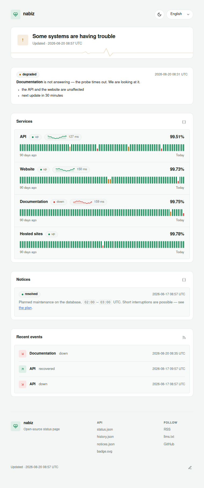204x488 pixels.
Task: Click 'next update in 30 minutes' text
Action: point(42,96)
